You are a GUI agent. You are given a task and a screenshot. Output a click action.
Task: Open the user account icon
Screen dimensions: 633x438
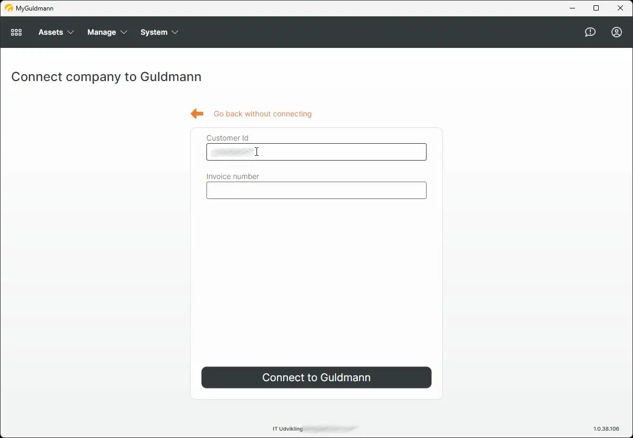[616, 32]
